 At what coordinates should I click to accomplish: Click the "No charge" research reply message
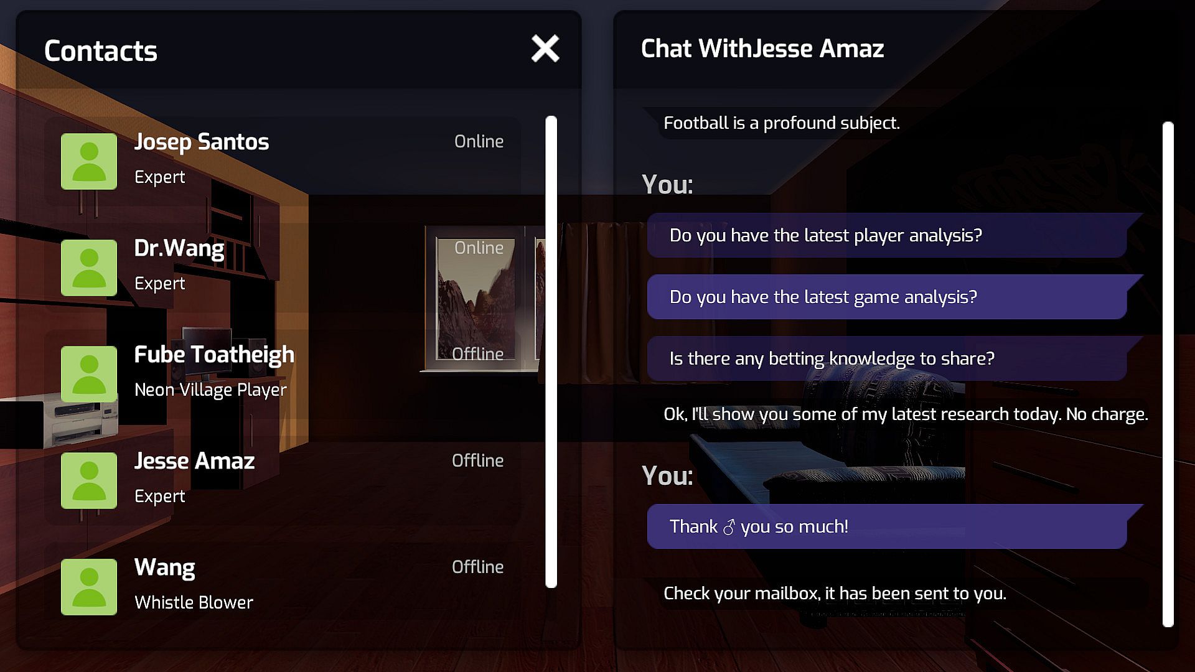[906, 414]
